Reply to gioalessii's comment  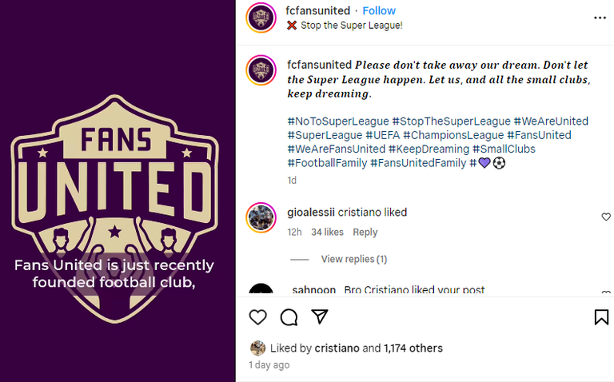pos(365,233)
